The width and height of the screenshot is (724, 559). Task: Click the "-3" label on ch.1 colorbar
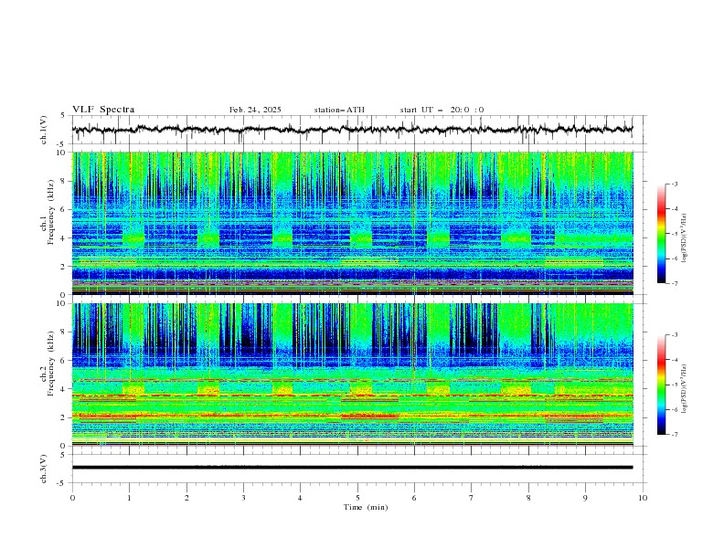(x=675, y=184)
